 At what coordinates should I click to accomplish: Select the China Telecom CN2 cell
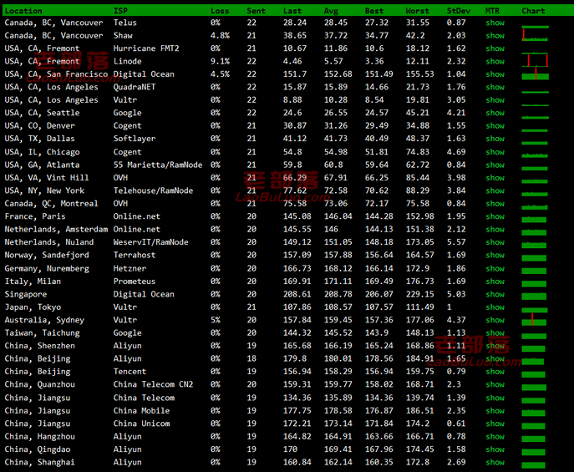coord(153,384)
